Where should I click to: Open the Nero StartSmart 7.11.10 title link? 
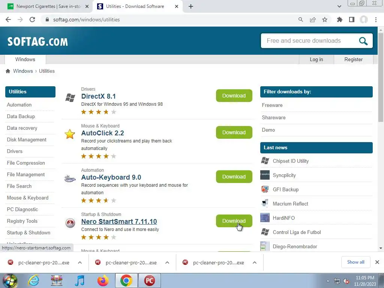click(x=119, y=221)
